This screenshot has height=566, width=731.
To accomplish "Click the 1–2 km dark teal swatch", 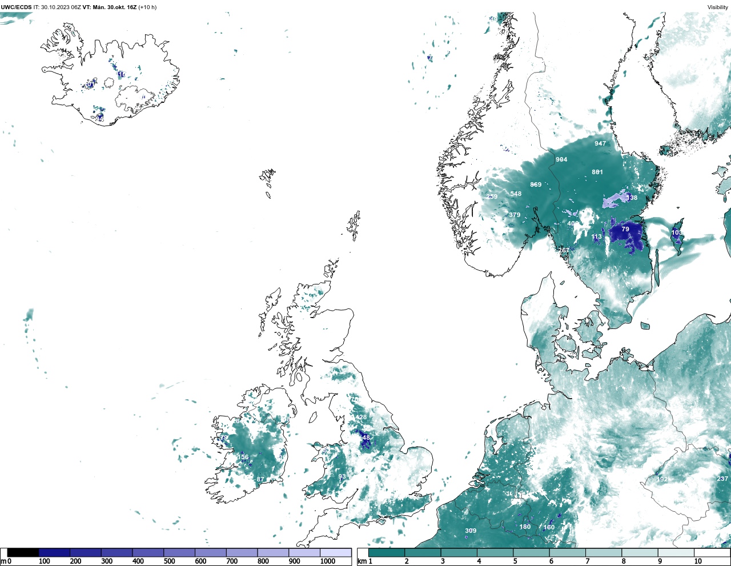I will click(x=387, y=553).
